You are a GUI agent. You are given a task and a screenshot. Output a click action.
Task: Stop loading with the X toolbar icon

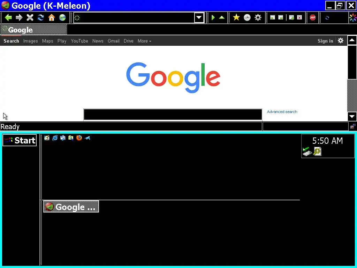tap(30, 17)
